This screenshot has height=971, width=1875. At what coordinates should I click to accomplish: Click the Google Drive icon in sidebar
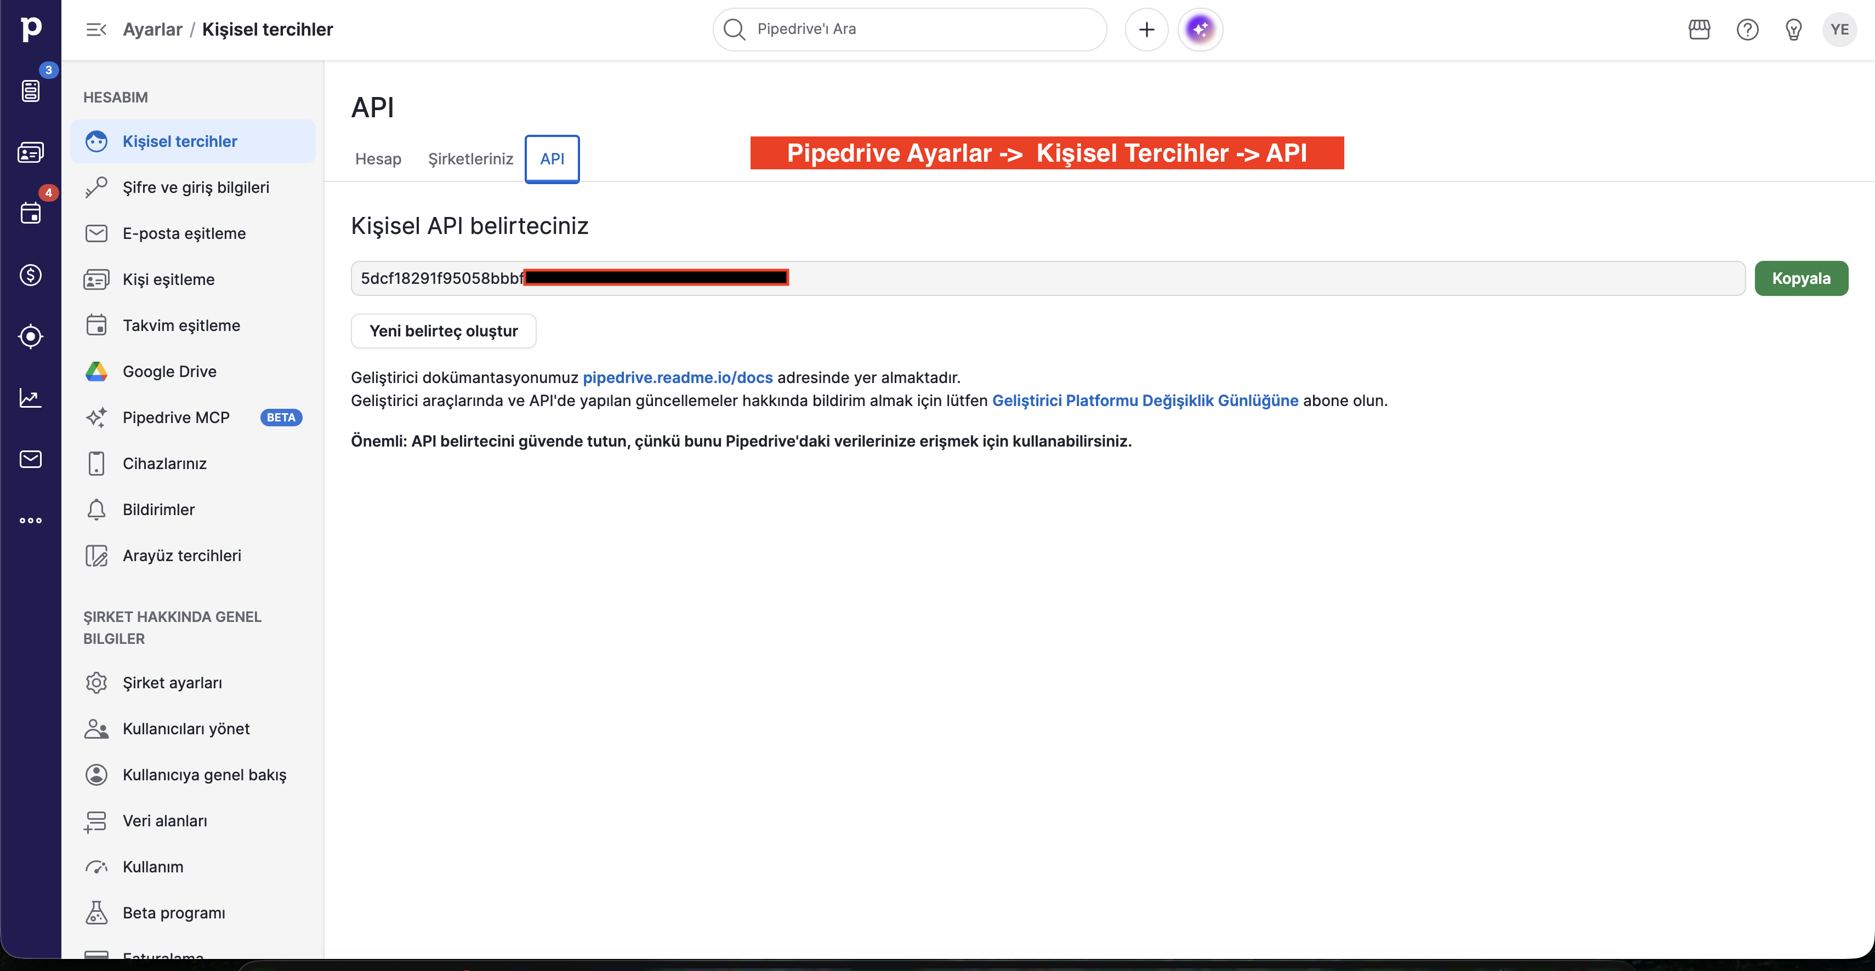[x=96, y=372]
